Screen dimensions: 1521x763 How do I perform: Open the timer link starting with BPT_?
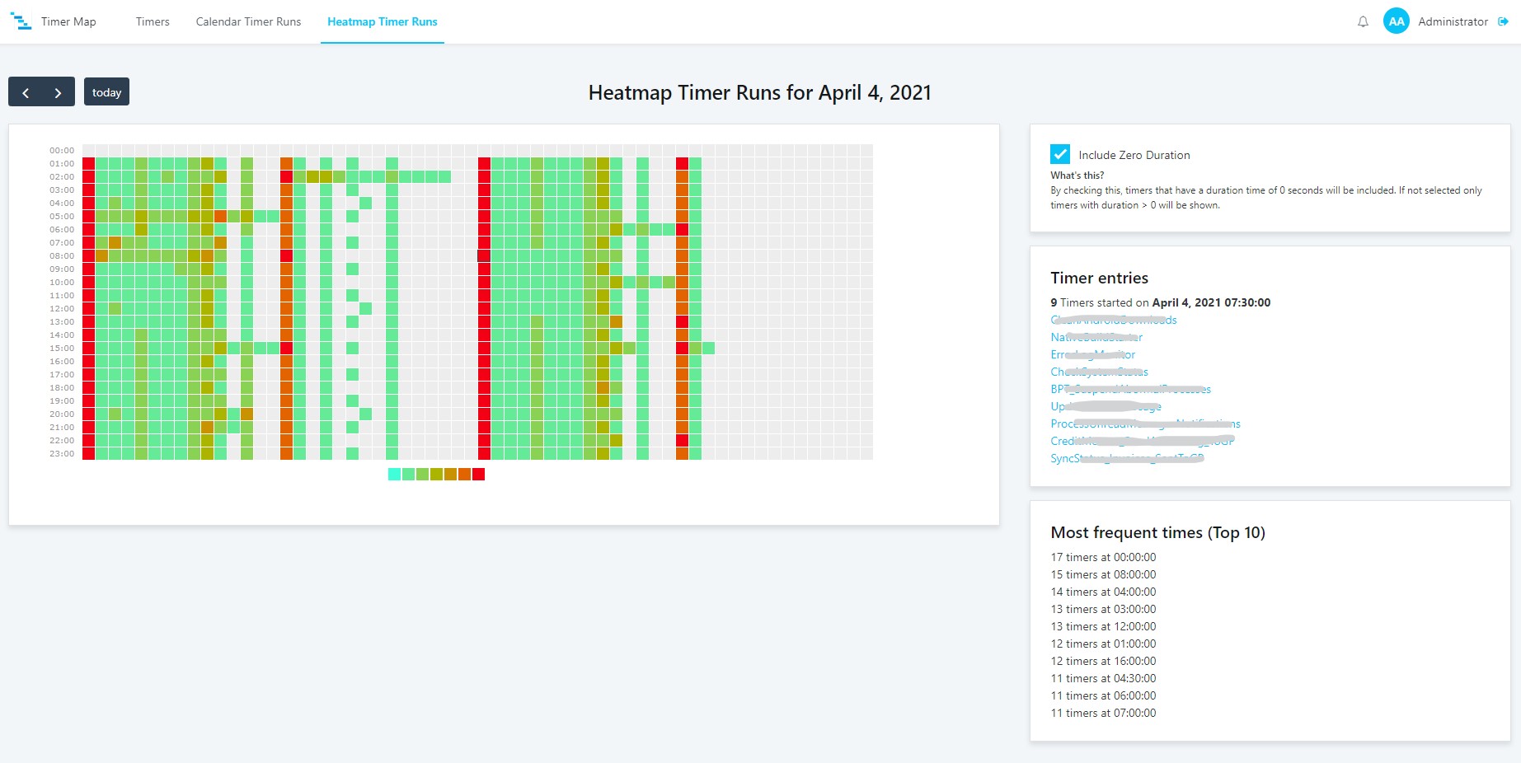click(1130, 389)
